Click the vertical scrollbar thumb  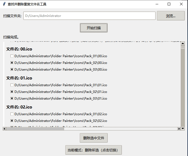tap(183, 47)
